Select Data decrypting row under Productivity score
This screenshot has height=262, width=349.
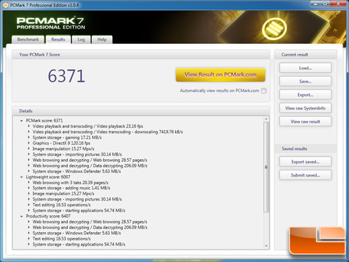click(89, 227)
